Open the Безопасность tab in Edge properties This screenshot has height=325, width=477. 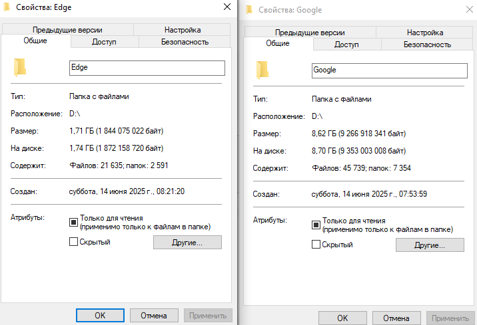point(185,42)
